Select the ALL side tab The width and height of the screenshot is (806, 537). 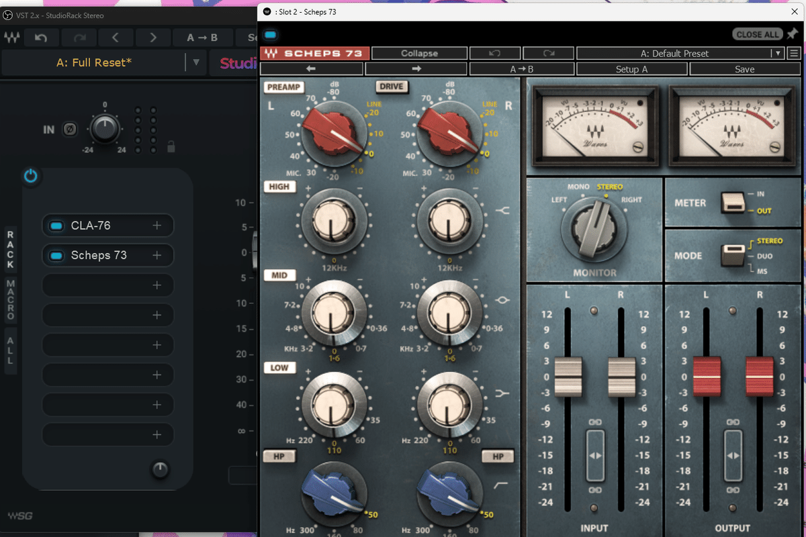coord(11,350)
